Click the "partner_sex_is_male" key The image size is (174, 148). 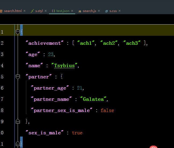click(62, 110)
